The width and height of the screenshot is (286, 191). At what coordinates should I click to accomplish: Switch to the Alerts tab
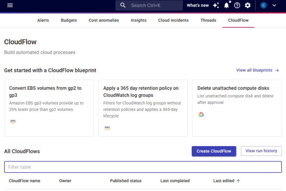click(43, 20)
